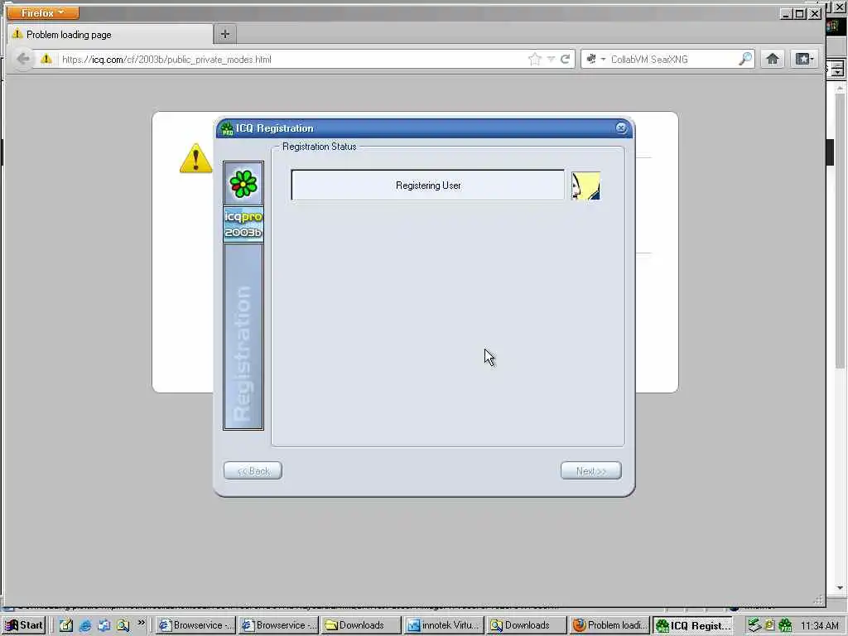Open a new tab with plus button
The width and height of the screenshot is (848, 636).
pyautogui.click(x=225, y=34)
